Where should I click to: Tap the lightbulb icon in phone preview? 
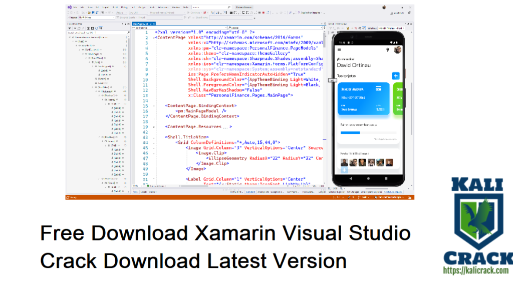388,50
